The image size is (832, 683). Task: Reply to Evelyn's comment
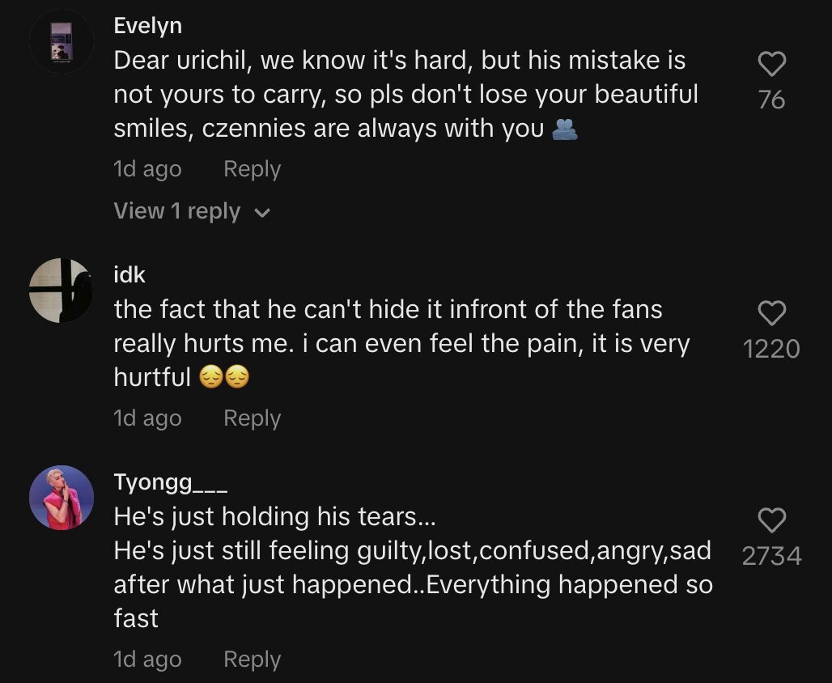252,169
